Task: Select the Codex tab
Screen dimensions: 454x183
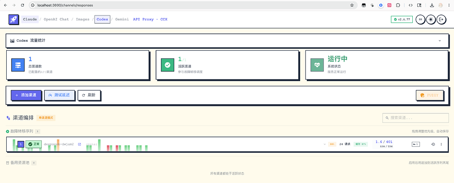Action: click(102, 19)
